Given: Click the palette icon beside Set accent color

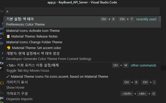Looking at the screenshot, I should [9, 48].
